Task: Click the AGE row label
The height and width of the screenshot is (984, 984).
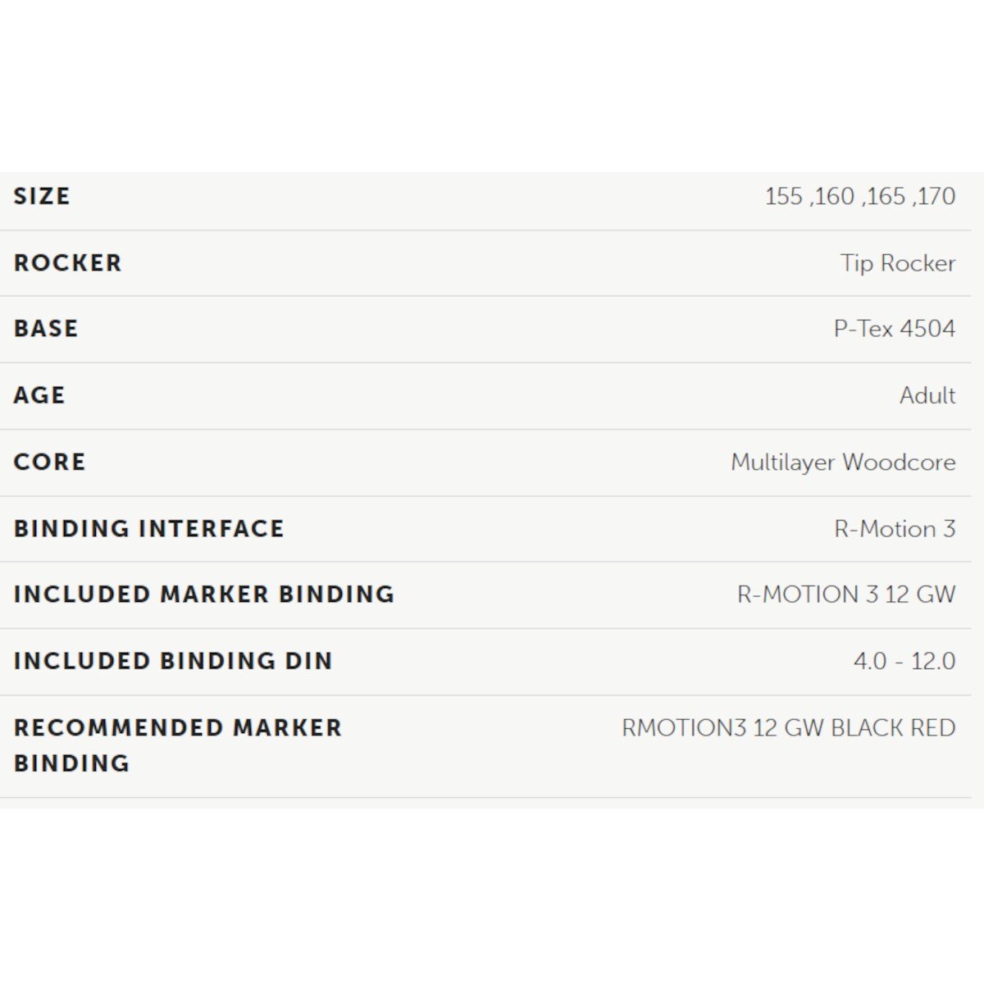Action: [39, 395]
